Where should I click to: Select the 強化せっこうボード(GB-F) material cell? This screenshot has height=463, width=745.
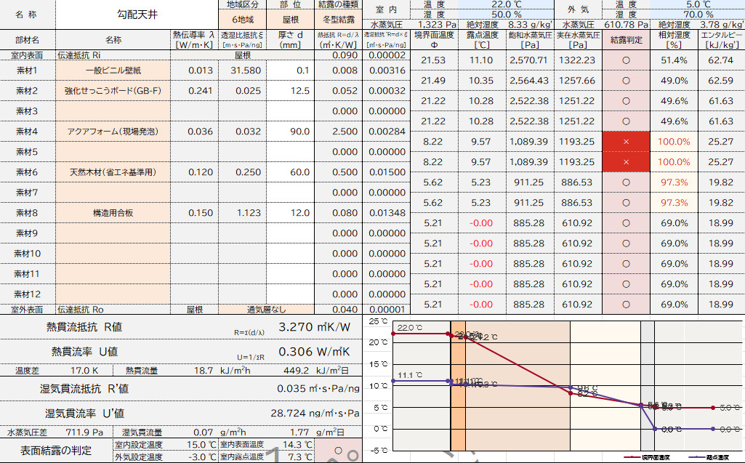[113, 91]
